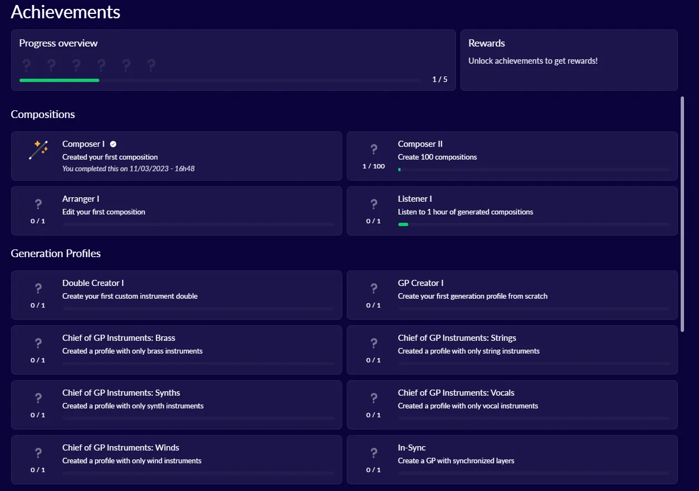Click the verified checkmark badge beside Composer I

click(x=113, y=144)
